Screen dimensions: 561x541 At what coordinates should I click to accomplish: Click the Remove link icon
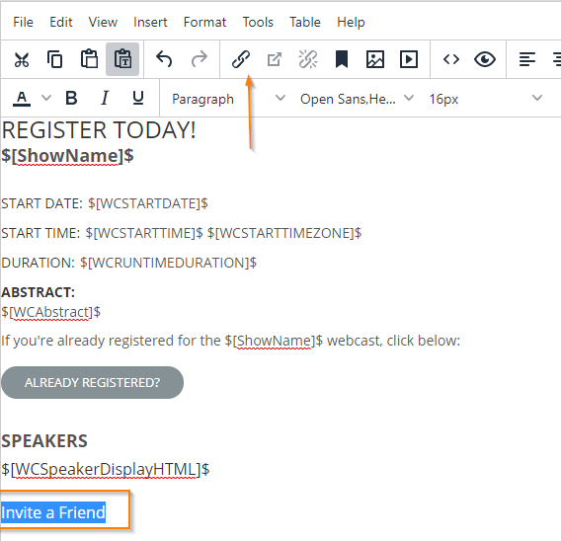(308, 59)
